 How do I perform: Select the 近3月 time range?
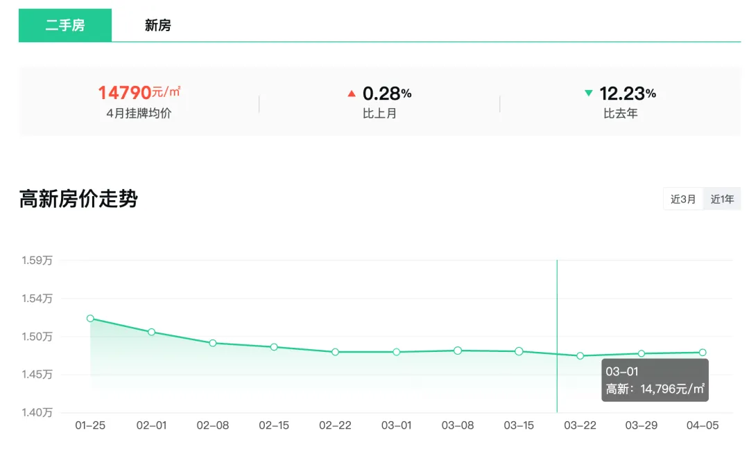point(683,199)
